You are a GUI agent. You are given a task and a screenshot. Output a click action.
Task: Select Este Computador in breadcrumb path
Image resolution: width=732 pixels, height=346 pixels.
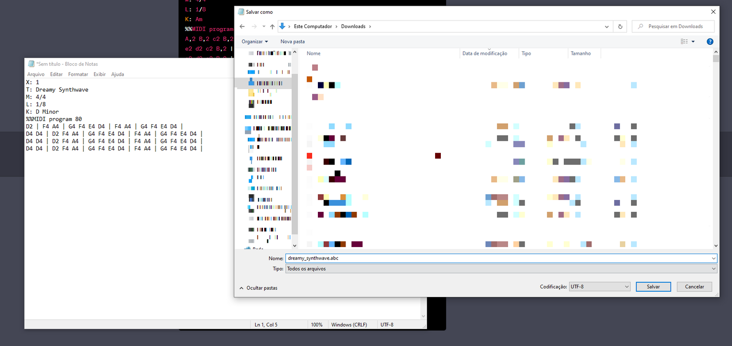[313, 27]
